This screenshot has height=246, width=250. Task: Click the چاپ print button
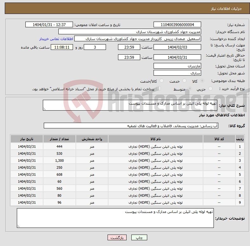click(139, 237)
